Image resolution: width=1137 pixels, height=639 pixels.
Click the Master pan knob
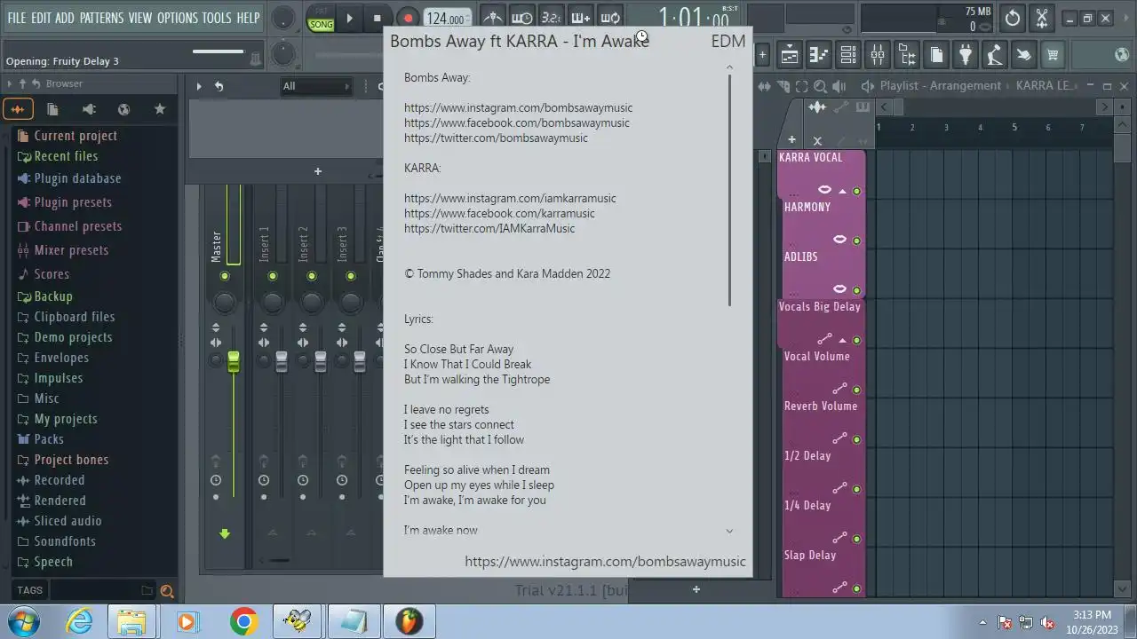point(225,302)
